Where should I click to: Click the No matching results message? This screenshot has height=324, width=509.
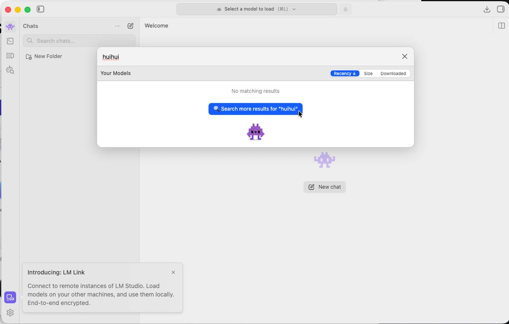point(255,91)
